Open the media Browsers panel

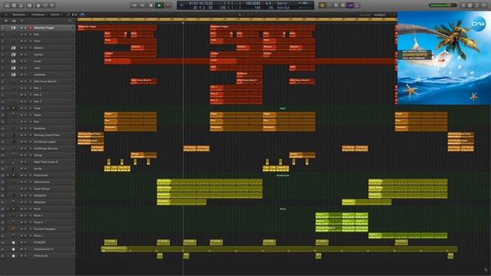click(484, 5)
